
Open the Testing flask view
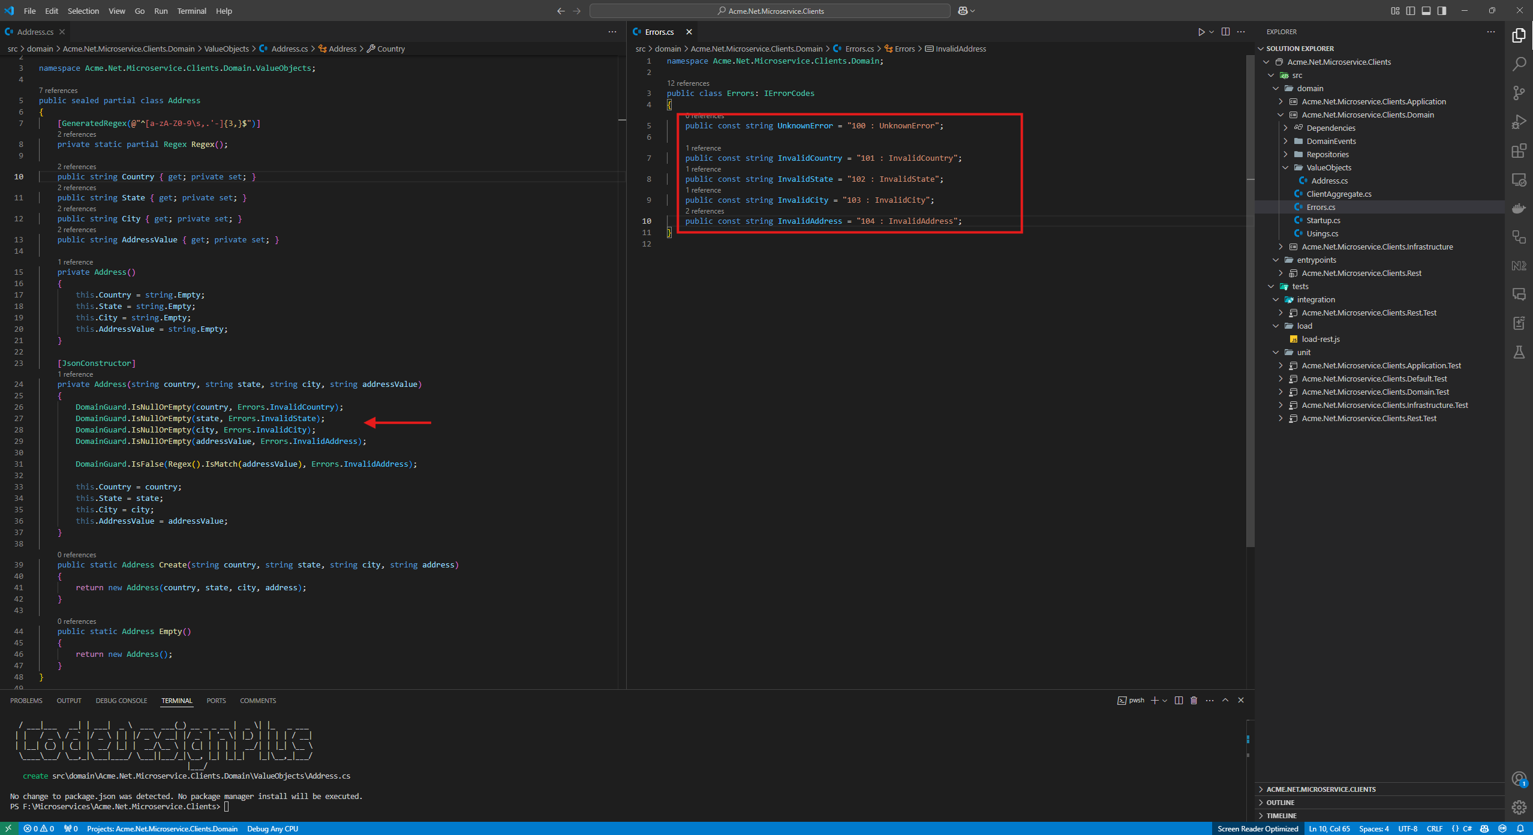pyautogui.click(x=1519, y=352)
